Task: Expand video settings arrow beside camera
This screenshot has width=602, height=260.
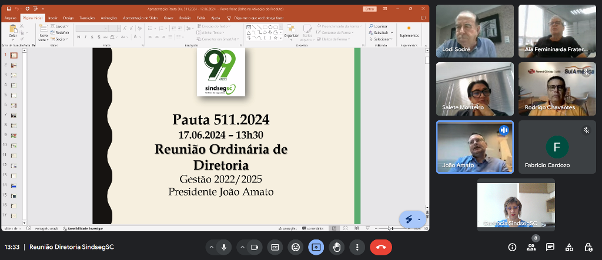Action: [241, 247]
